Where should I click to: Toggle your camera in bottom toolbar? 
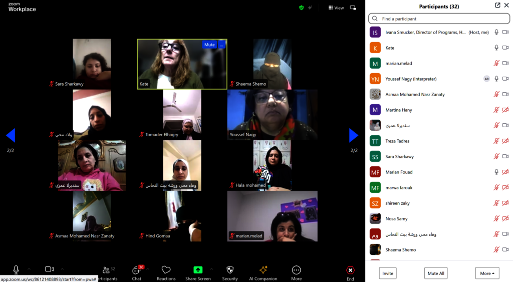coord(49,269)
